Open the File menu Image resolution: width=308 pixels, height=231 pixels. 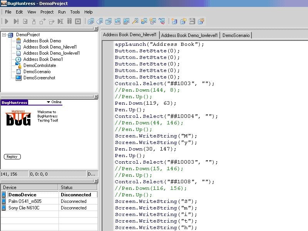(8, 12)
